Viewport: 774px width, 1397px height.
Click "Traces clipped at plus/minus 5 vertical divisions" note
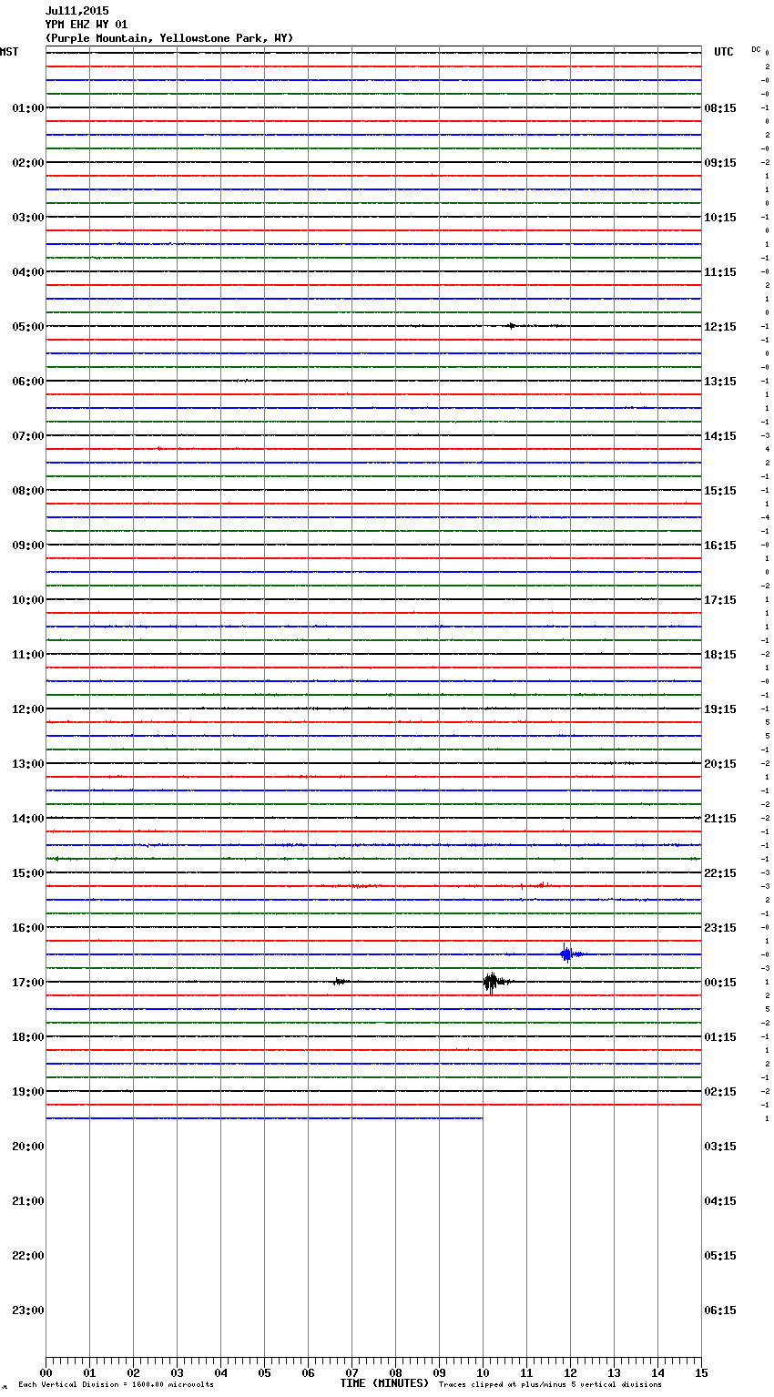click(x=550, y=1385)
